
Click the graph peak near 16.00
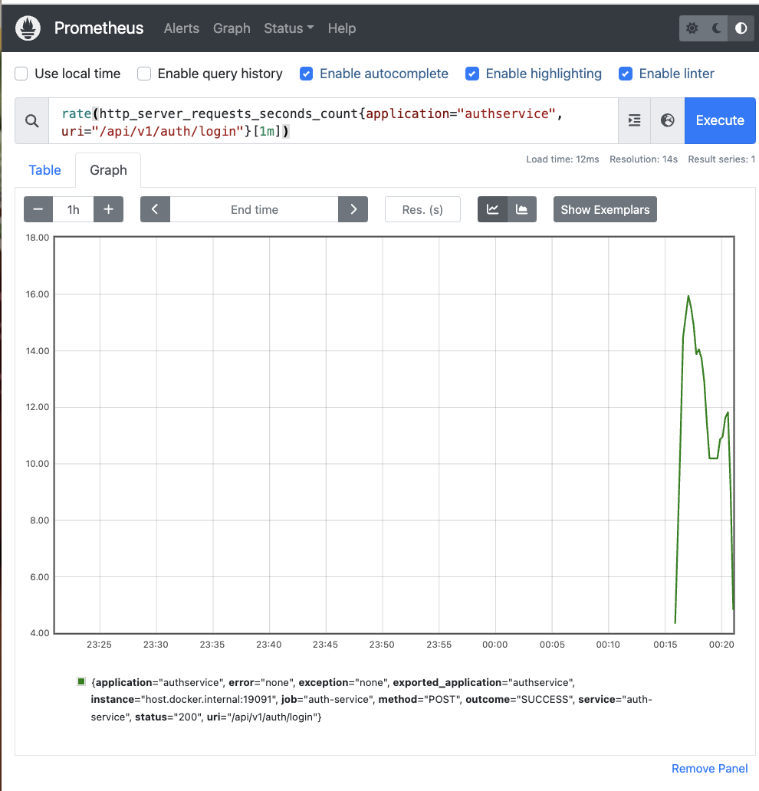click(688, 297)
